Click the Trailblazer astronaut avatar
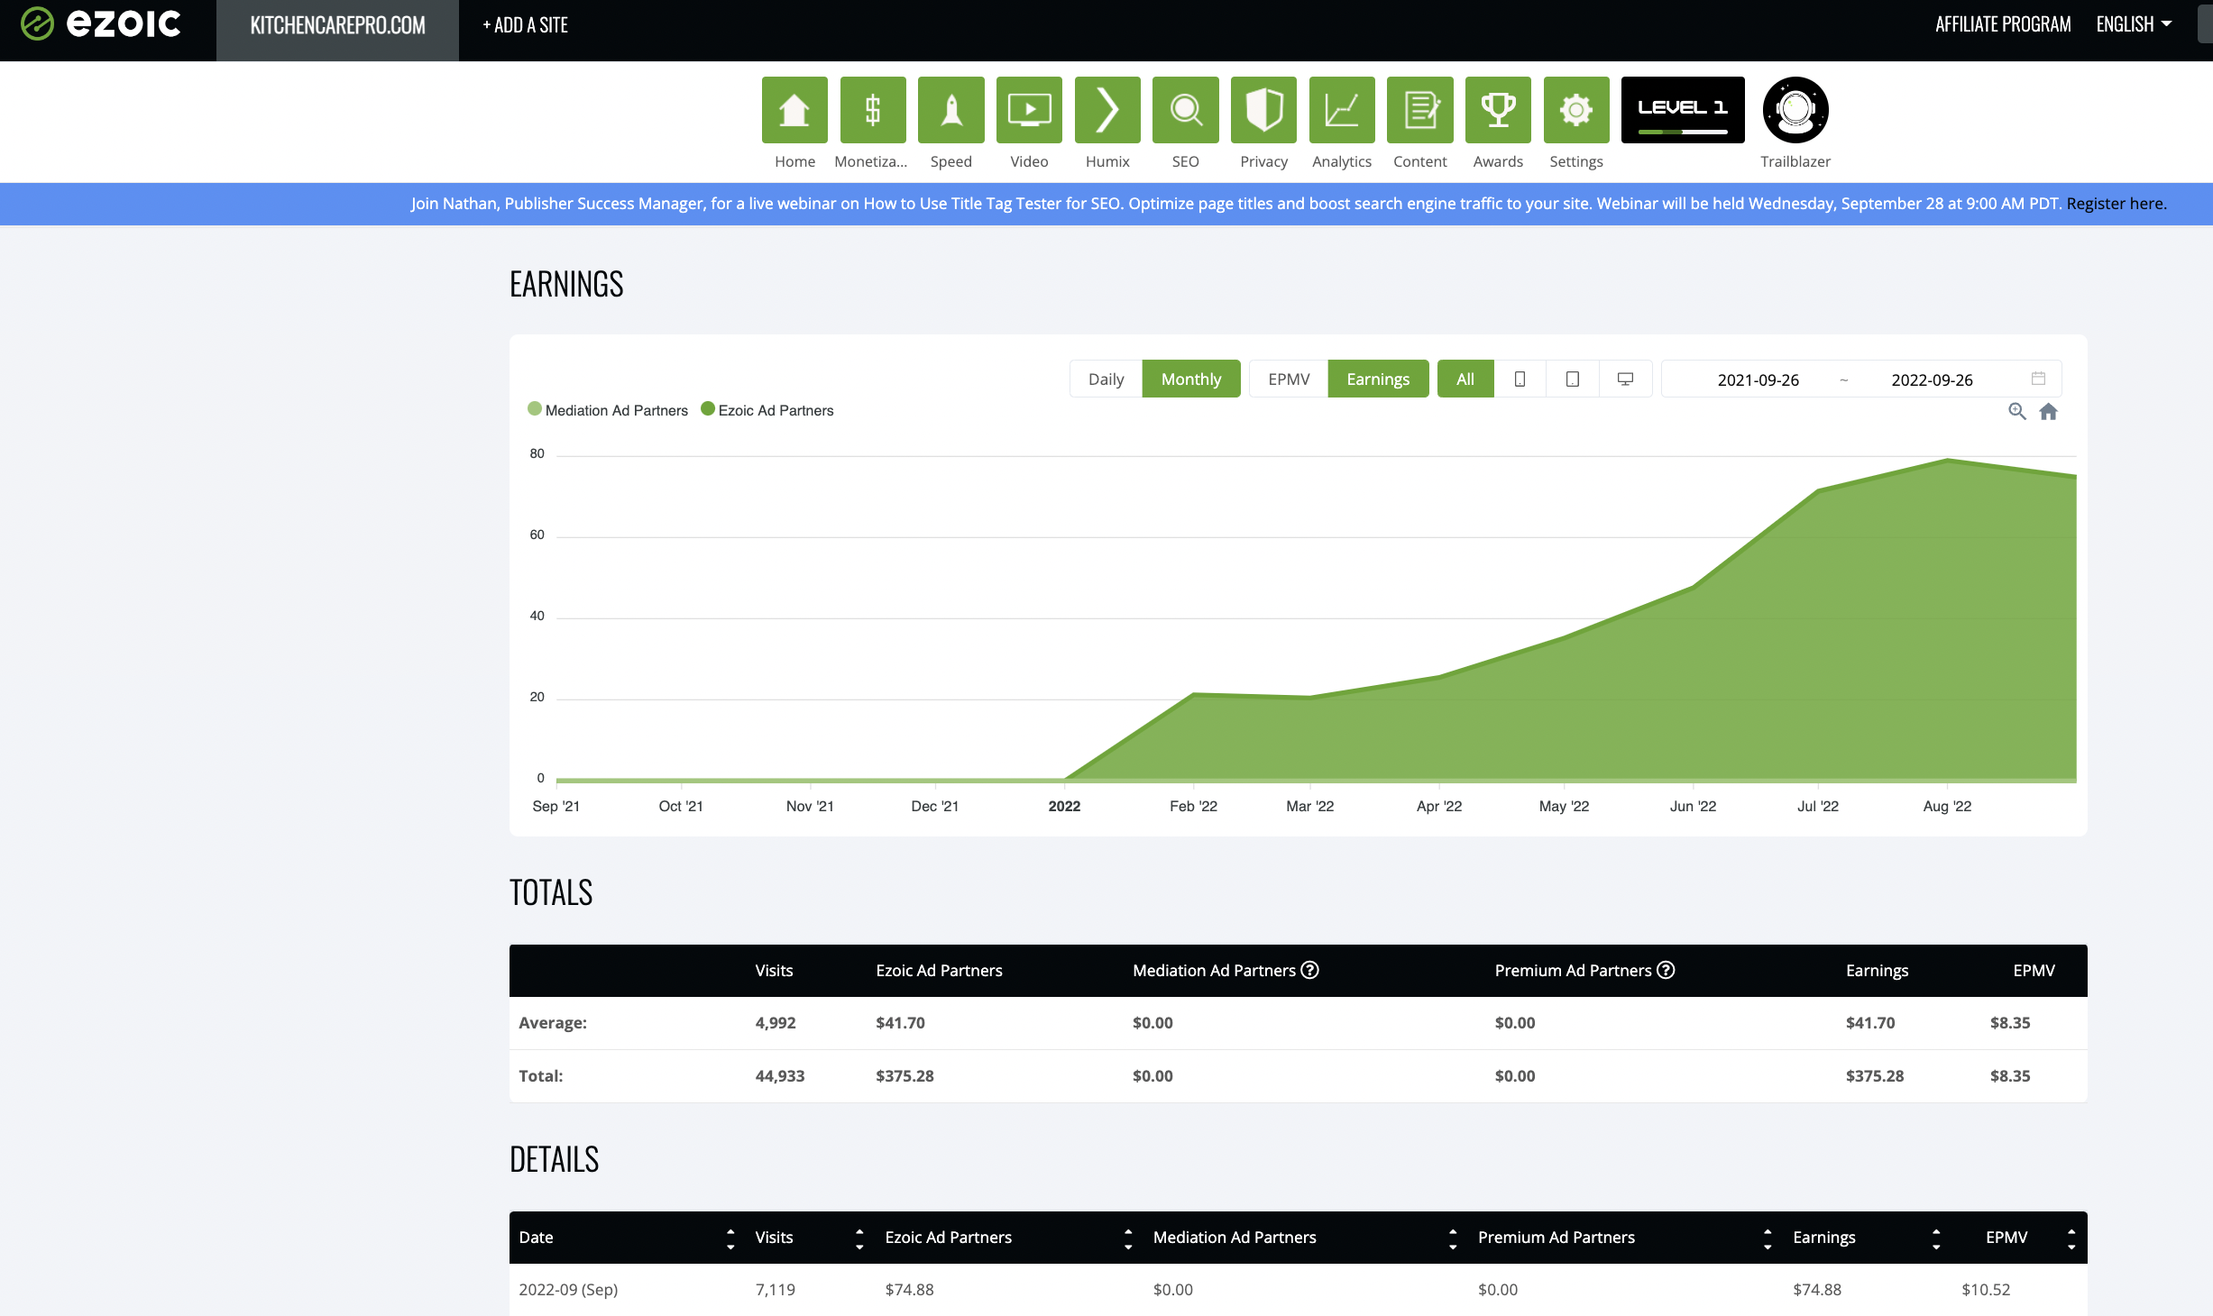 pos(1795,110)
